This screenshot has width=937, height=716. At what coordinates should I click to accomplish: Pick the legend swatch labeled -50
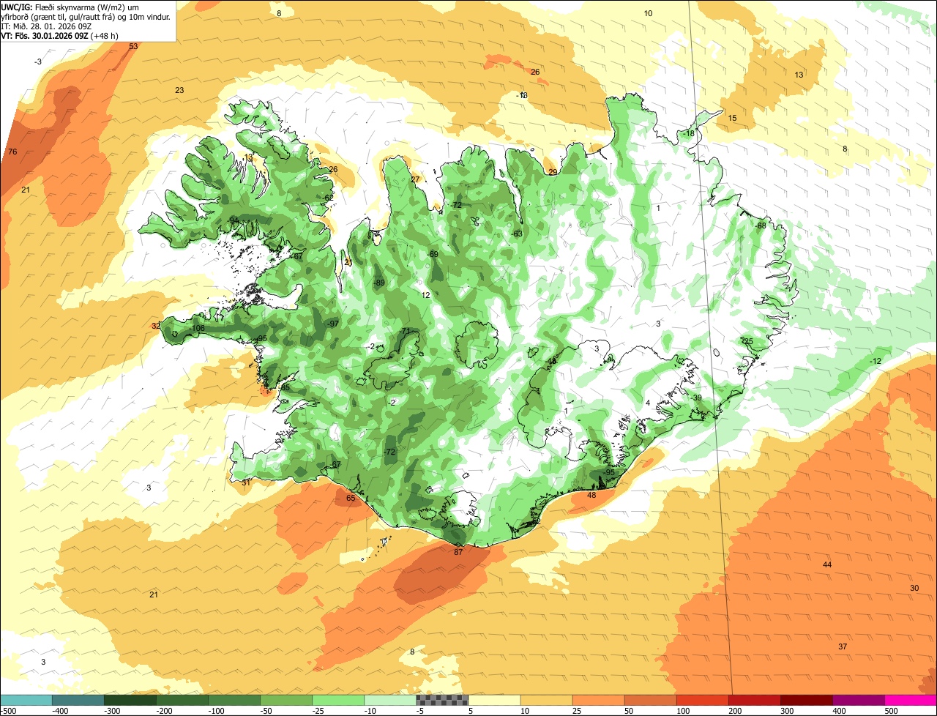[x=286, y=700]
